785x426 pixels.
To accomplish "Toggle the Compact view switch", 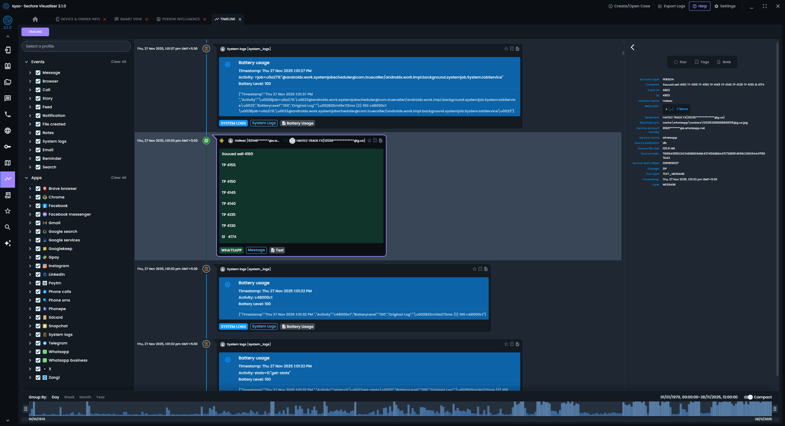I will [x=748, y=397].
